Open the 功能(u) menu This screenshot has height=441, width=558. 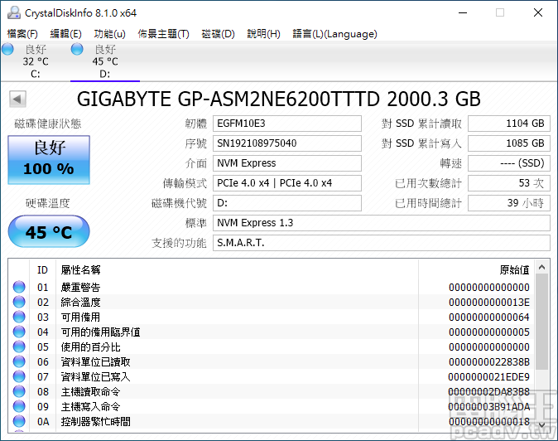[109, 34]
